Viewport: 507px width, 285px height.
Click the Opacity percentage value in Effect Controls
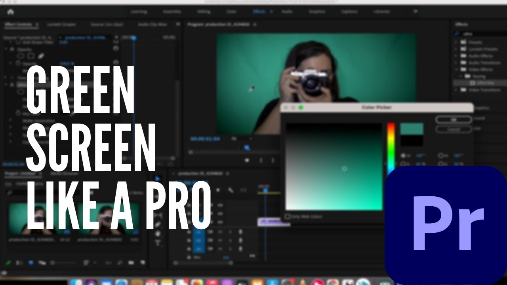pyautogui.click(x=67, y=63)
